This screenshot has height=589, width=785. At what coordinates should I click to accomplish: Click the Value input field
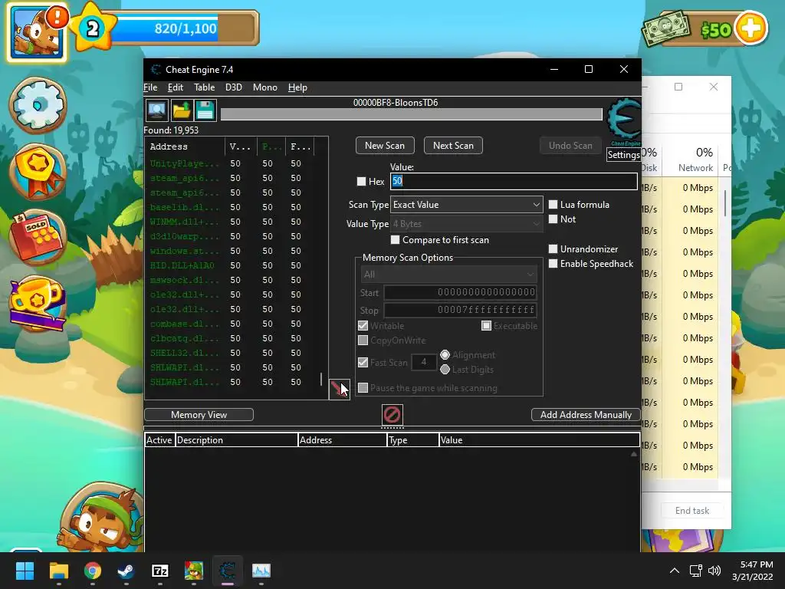(514, 181)
